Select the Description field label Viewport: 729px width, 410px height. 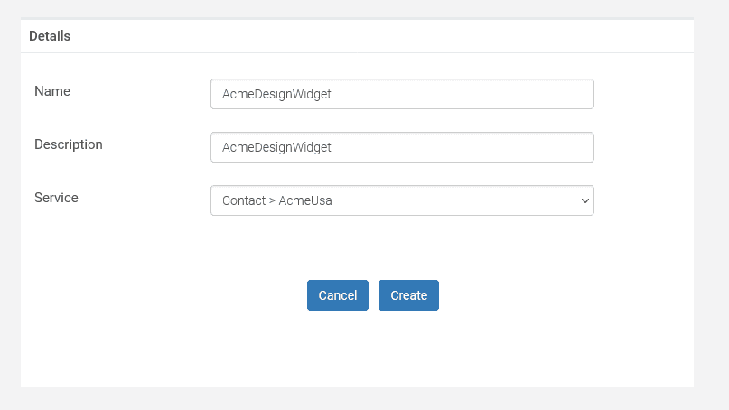(69, 144)
